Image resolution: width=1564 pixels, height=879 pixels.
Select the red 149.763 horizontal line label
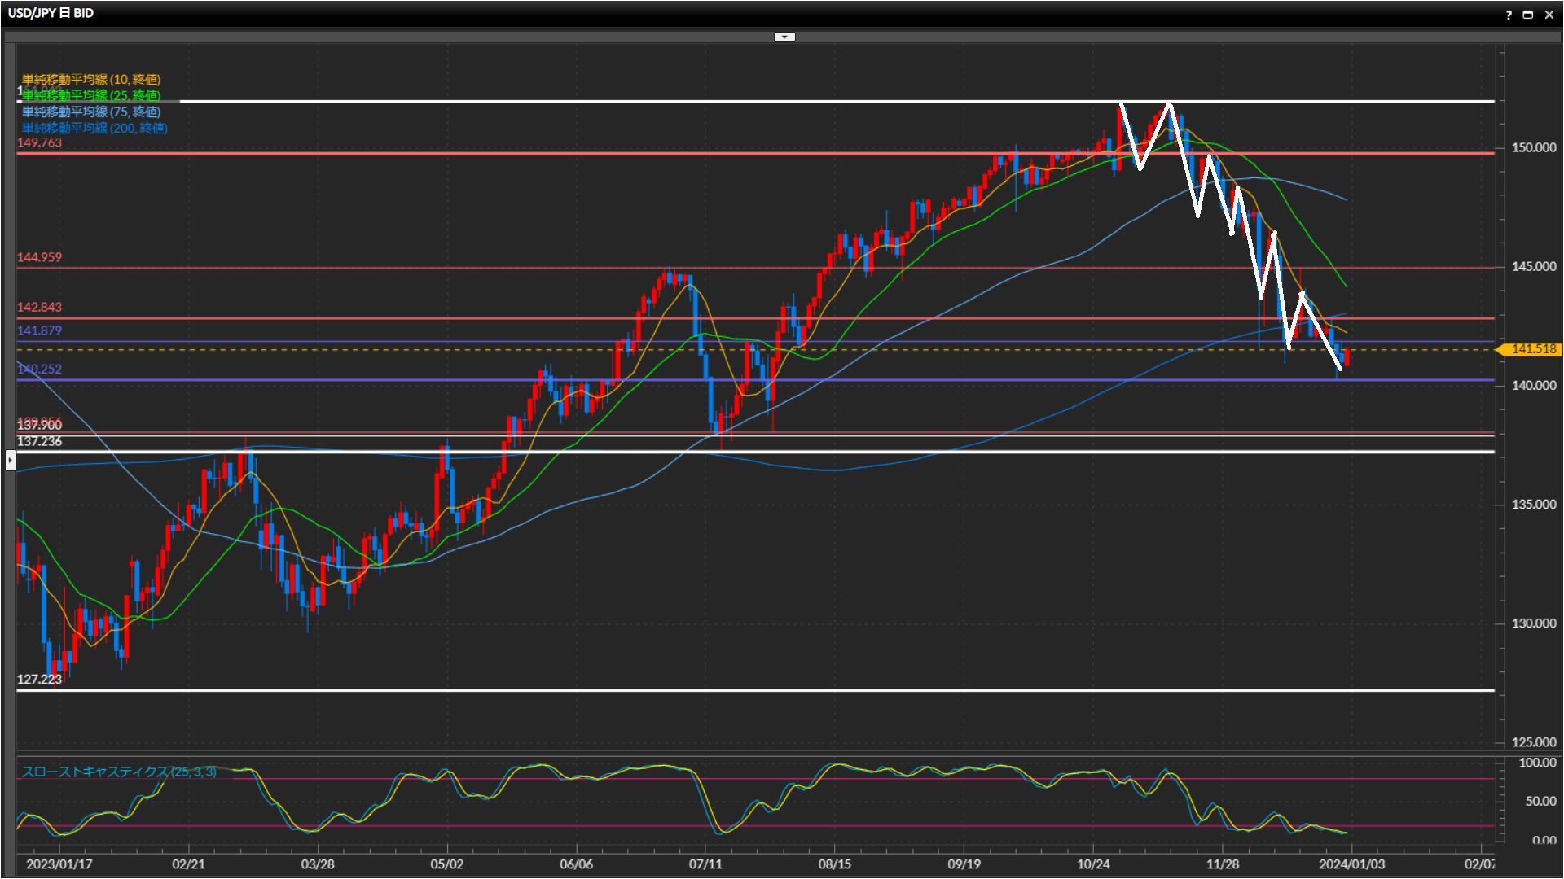pyautogui.click(x=39, y=142)
